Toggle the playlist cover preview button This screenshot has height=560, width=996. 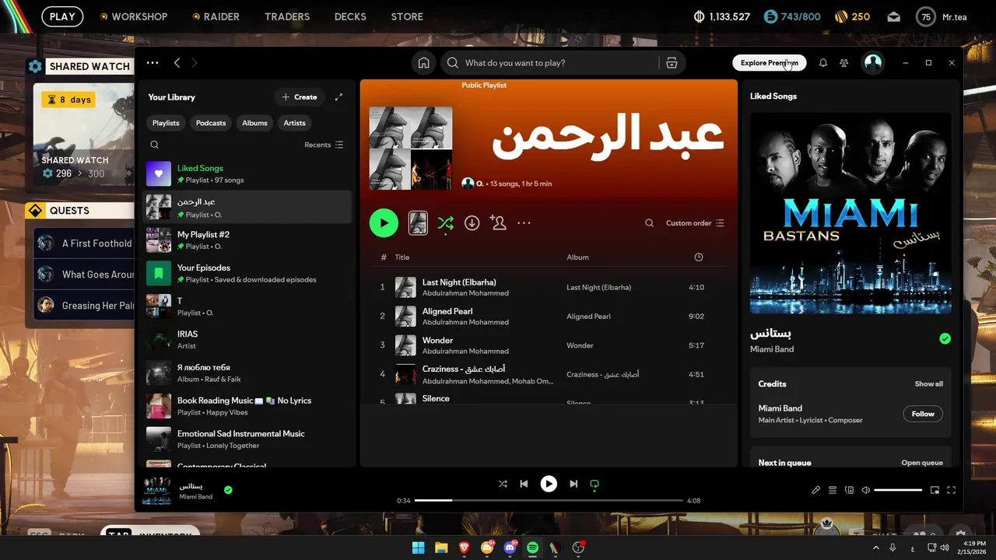[x=418, y=223]
